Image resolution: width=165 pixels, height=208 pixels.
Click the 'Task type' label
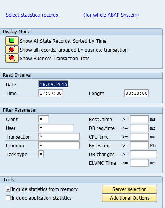[17, 155]
